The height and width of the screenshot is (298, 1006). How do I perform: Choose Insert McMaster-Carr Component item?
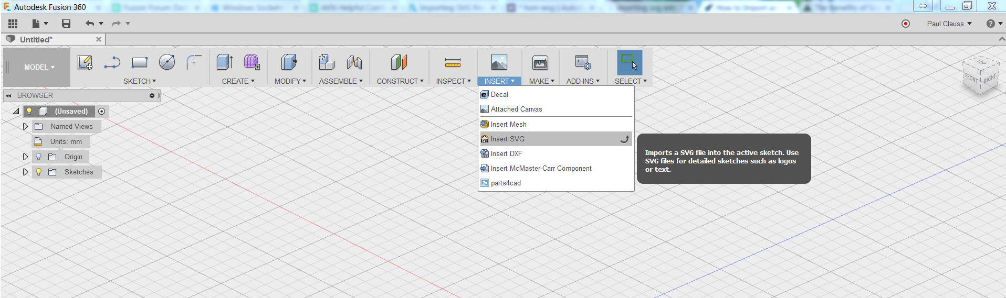(556, 168)
